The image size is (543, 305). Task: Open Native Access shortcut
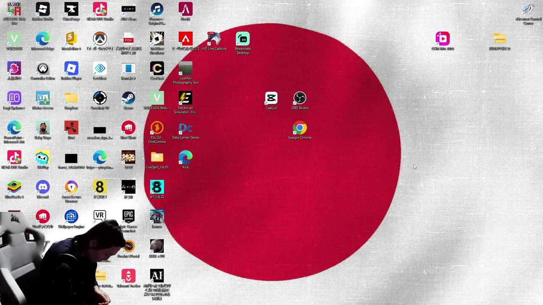(x=42, y=98)
